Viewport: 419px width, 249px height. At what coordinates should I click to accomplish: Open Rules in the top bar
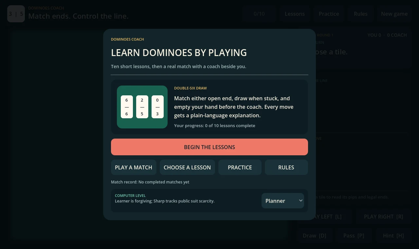(360, 14)
